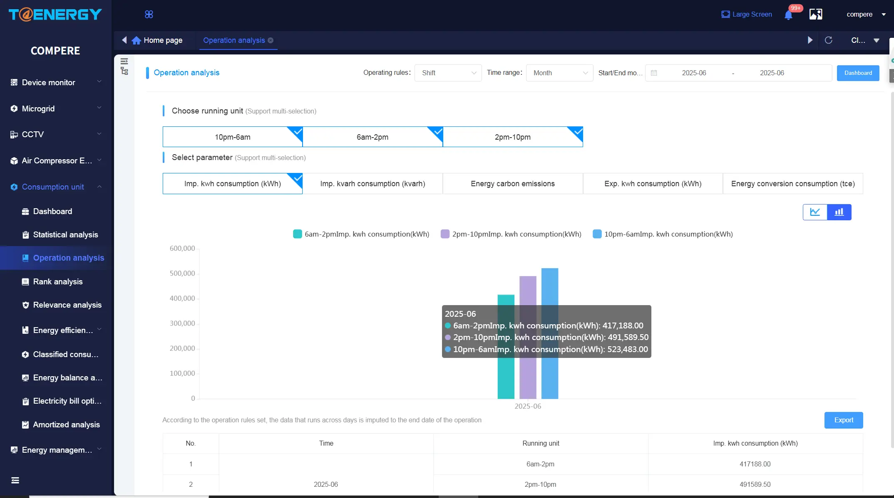This screenshot has width=894, height=498.
Task: Toggle fullscreen image icon in header
Action: pos(816,14)
